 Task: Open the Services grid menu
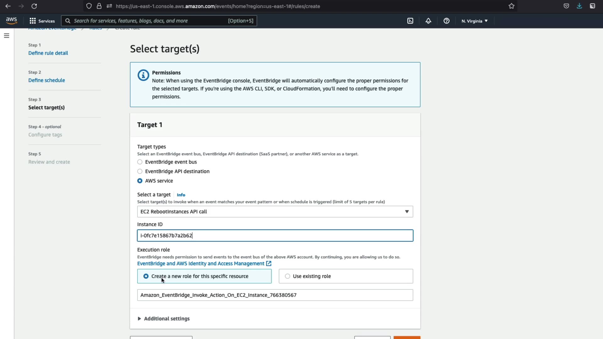click(42, 21)
